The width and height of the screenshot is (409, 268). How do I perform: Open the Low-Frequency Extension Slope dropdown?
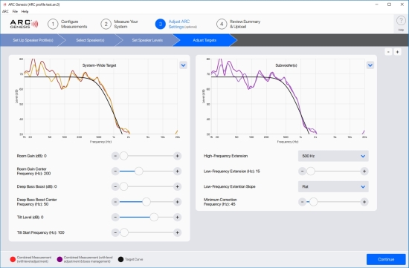pyautogui.click(x=333, y=186)
